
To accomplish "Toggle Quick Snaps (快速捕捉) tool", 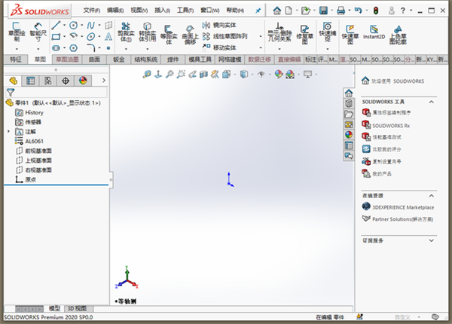I will [x=327, y=33].
